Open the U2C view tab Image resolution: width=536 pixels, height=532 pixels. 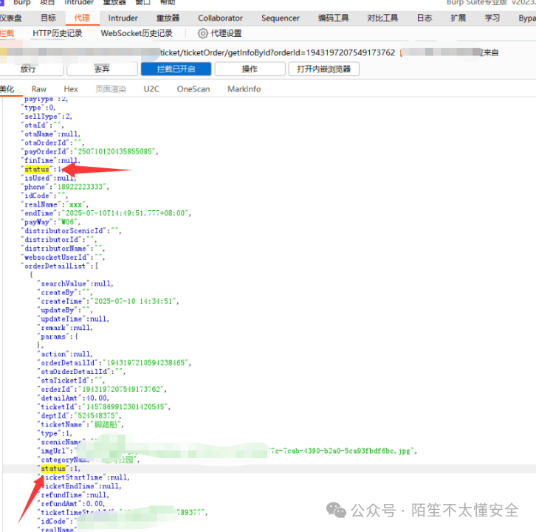[x=151, y=89]
